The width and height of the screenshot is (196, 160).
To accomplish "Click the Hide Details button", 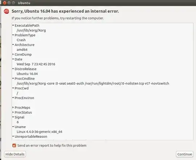I will [x=15, y=154].
